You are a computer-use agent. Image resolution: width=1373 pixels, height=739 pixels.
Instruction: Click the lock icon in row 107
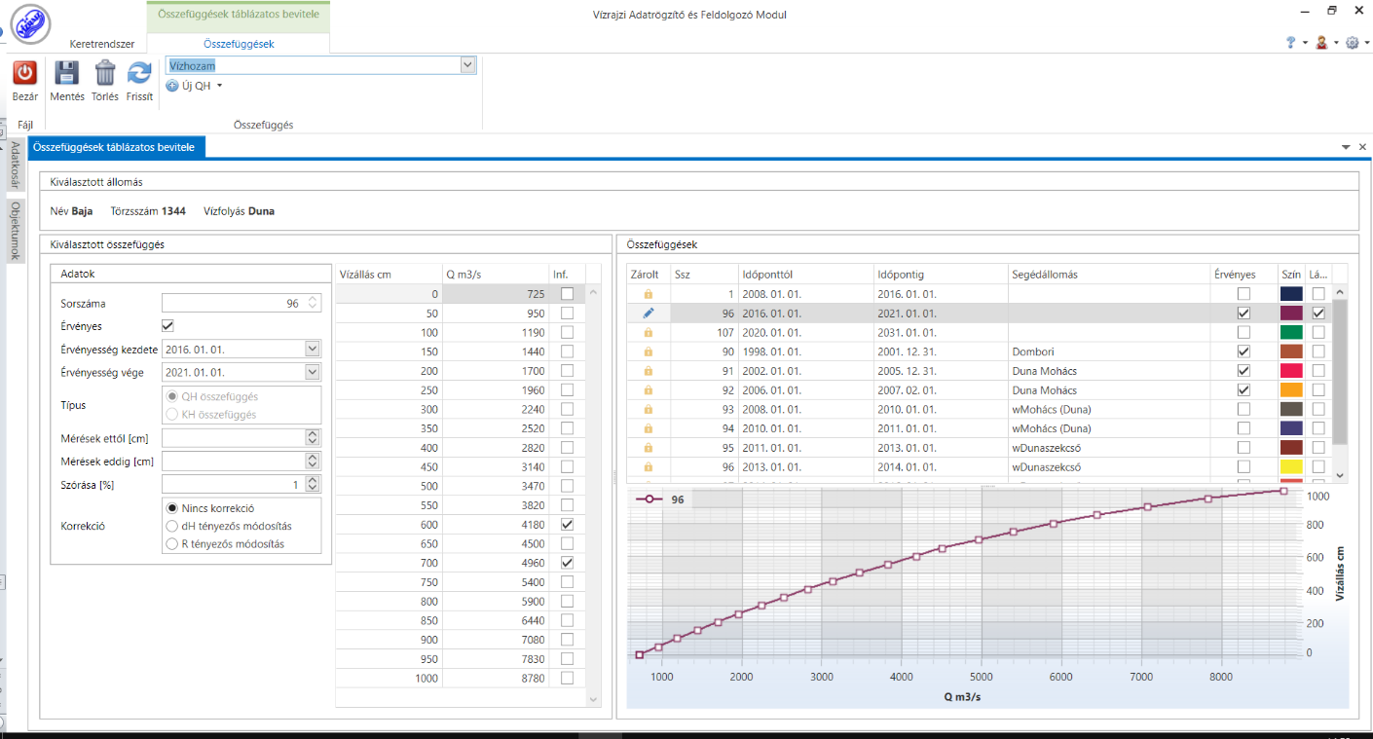[649, 332]
